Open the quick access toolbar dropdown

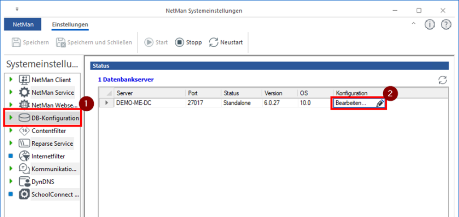tap(17, 9)
